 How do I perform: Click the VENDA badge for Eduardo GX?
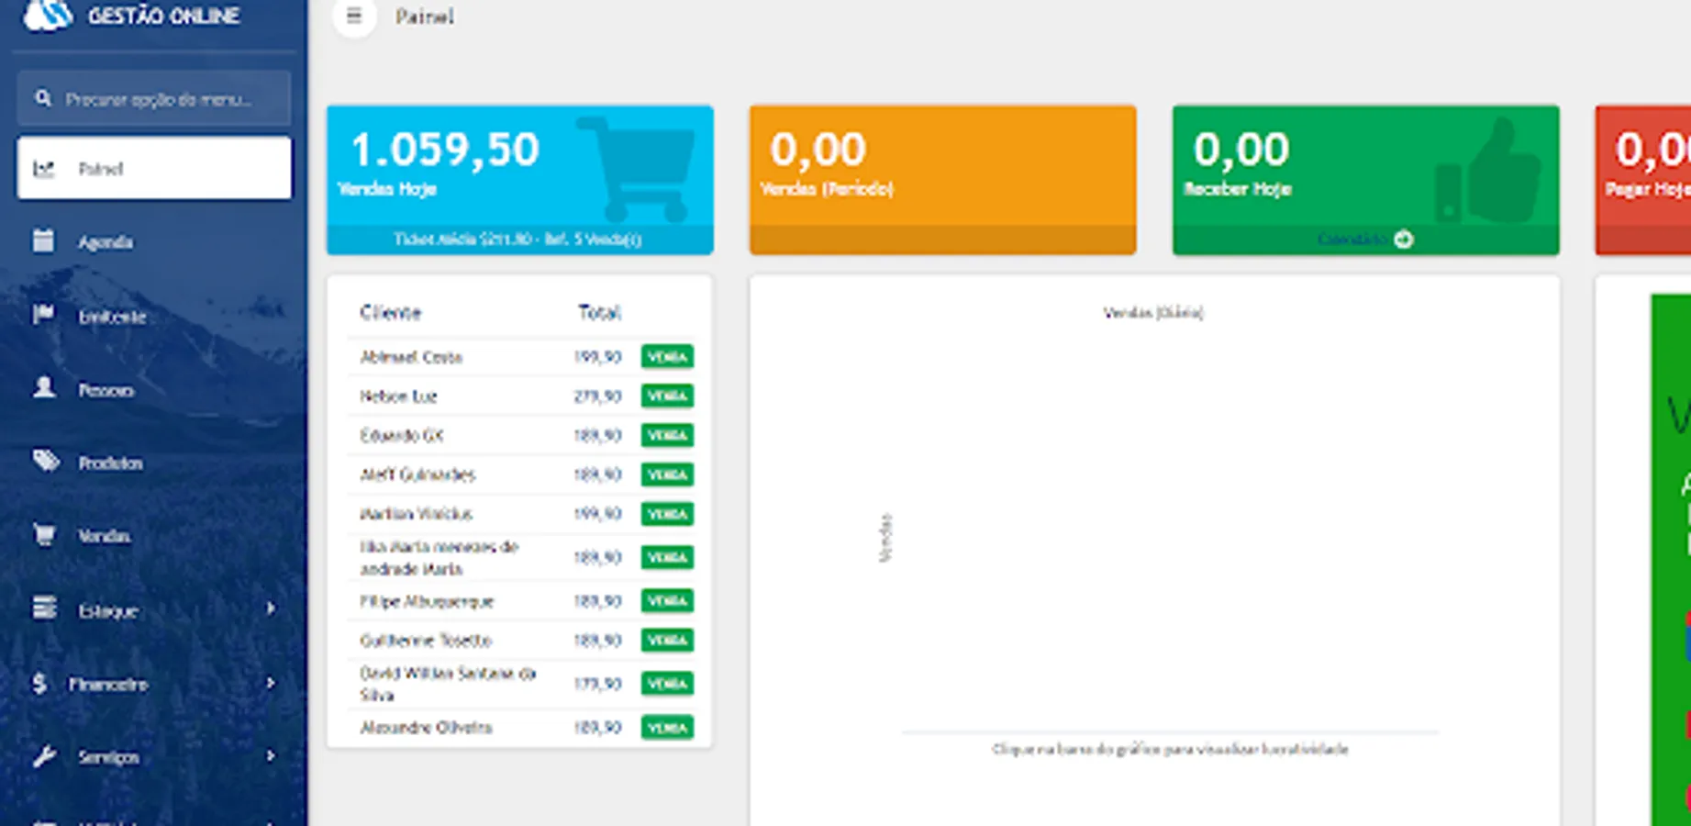pyautogui.click(x=667, y=435)
